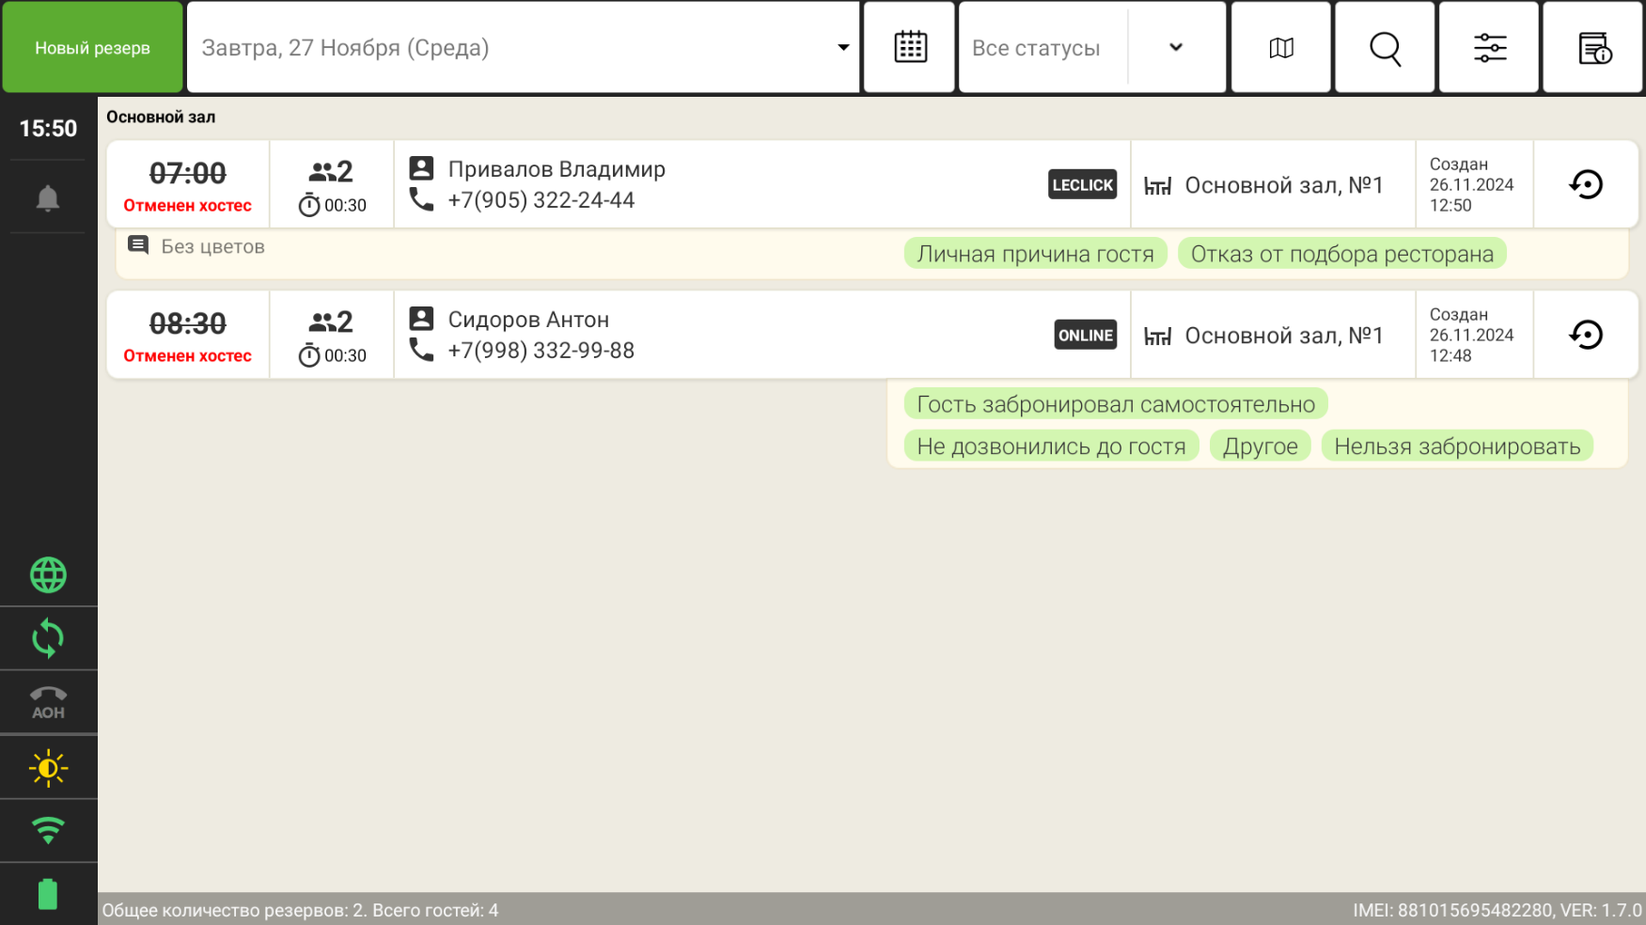
Task: Open the reservation info report icon
Action: pos(1593,48)
